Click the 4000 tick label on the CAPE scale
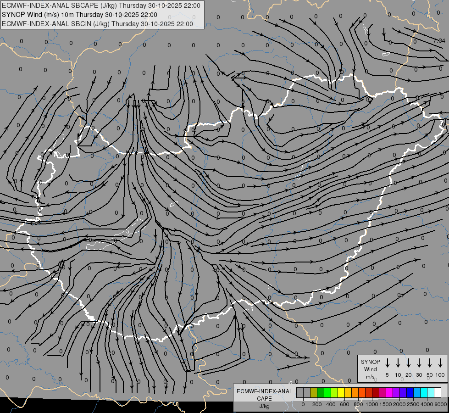This screenshot has width=449, height=413. pyautogui.click(x=427, y=404)
